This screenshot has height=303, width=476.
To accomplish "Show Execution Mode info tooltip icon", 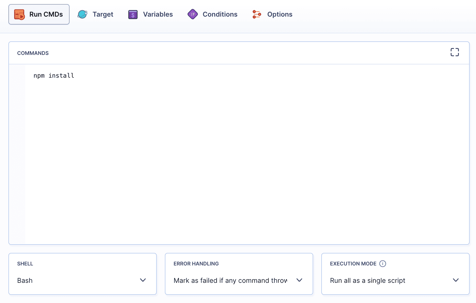I will (x=383, y=264).
